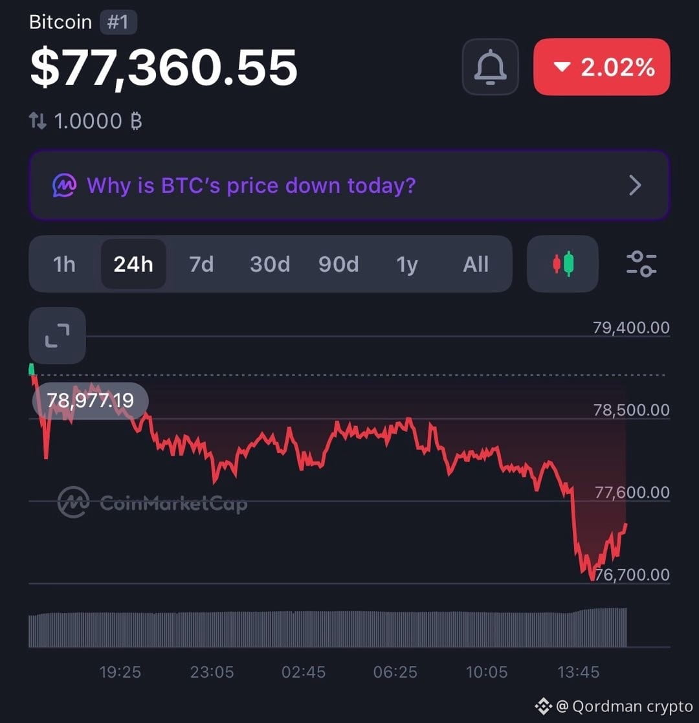Image resolution: width=699 pixels, height=723 pixels.
Task: Switch chart to 7d range
Action: [201, 264]
